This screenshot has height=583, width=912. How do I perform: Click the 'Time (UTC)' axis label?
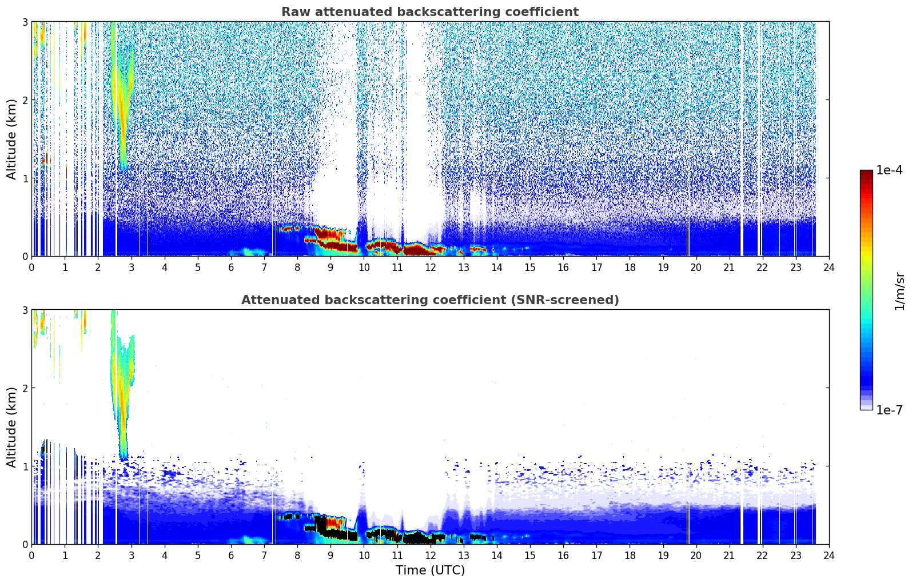pos(430,570)
